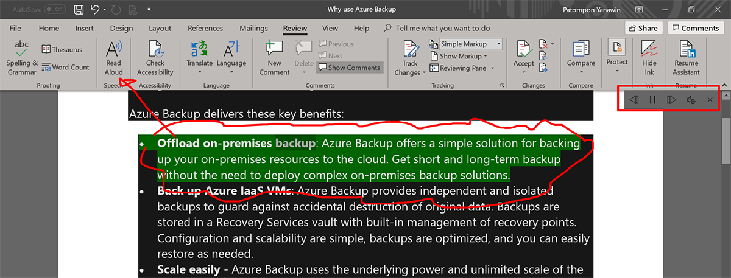Click the Hide Ink icon
This screenshot has width=731, height=278.
[x=649, y=58]
